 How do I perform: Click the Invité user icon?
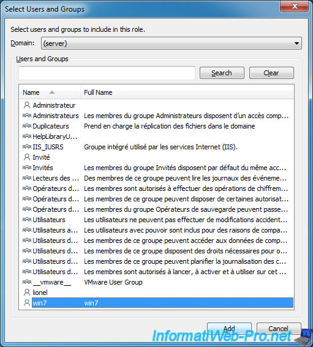tap(27, 157)
